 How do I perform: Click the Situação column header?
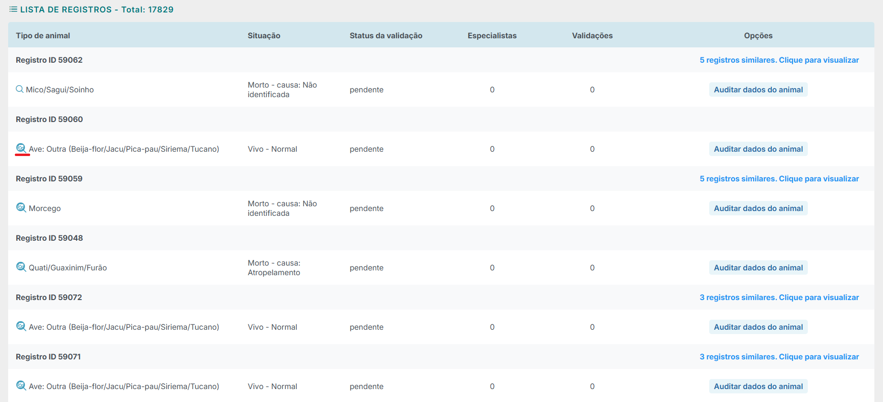264,35
